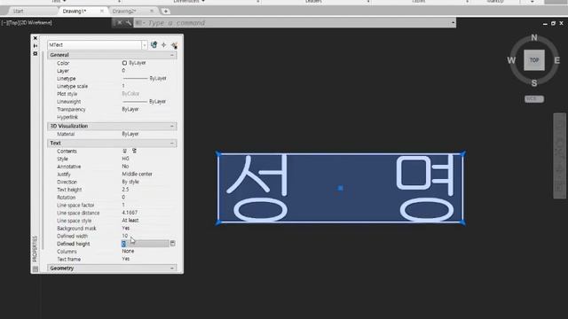Click the top-left grip of the MText frame
This screenshot has width=568, height=319.
(x=218, y=153)
